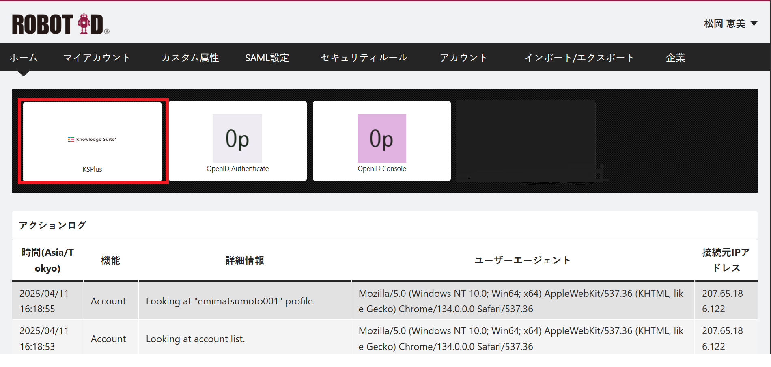Click the grey Op icon for OpenID Authenticate

click(237, 138)
